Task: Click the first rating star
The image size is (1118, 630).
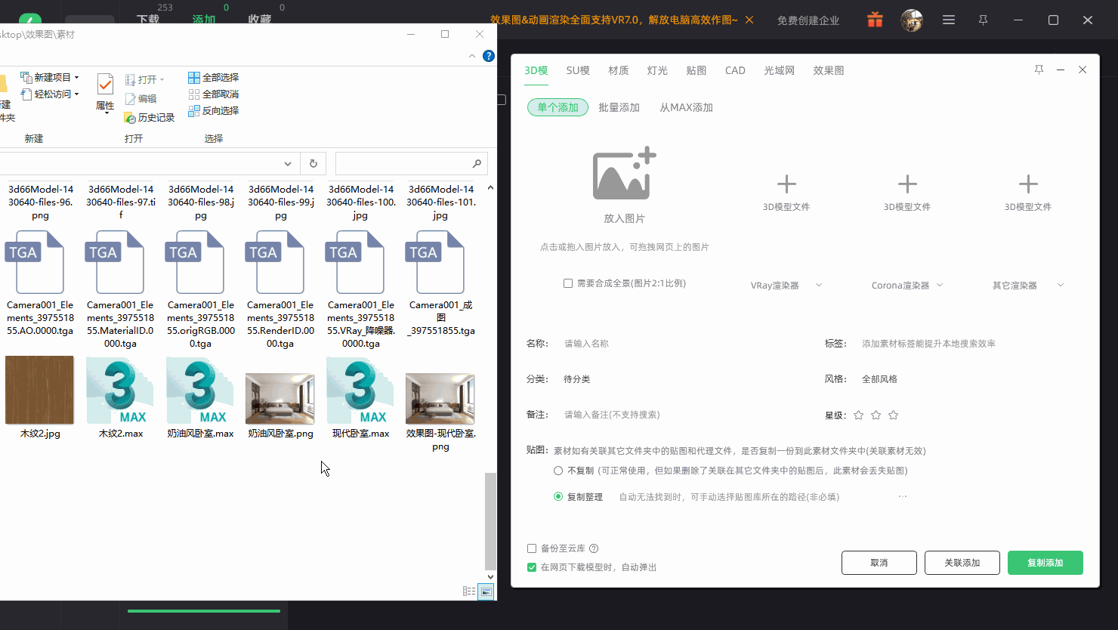Action: [858, 415]
